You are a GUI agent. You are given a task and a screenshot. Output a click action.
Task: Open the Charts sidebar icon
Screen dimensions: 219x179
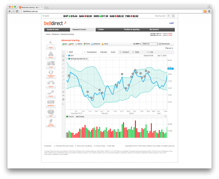pyautogui.click(x=51, y=93)
